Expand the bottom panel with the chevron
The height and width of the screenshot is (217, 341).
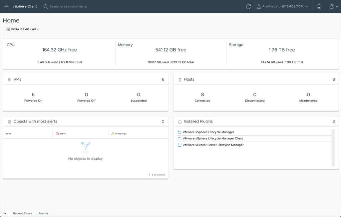click(5, 213)
